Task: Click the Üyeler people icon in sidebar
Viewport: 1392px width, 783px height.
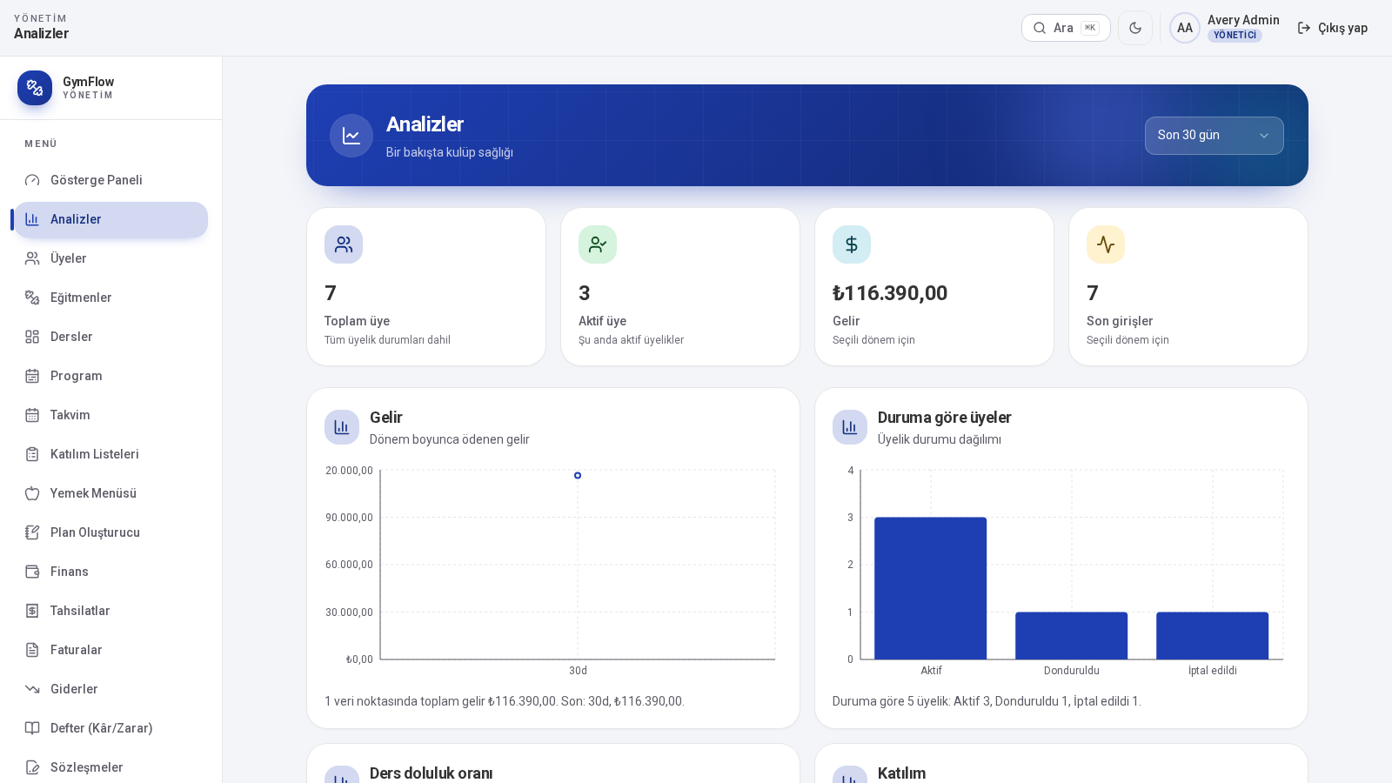Action: 32,258
